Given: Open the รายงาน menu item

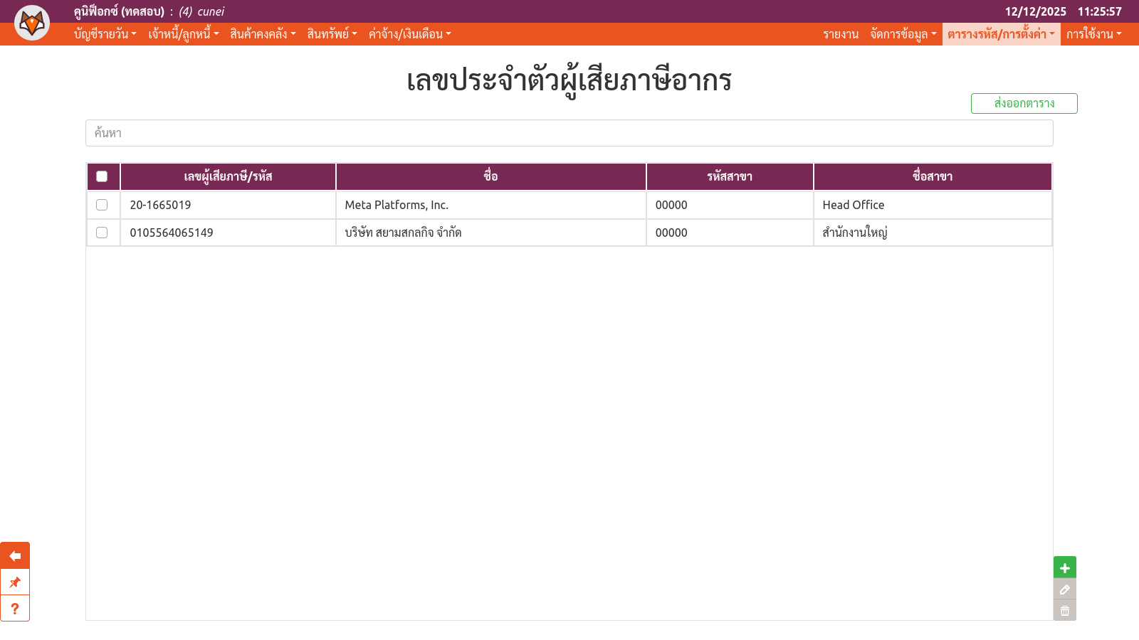Looking at the screenshot, I should tap(841, 34).
